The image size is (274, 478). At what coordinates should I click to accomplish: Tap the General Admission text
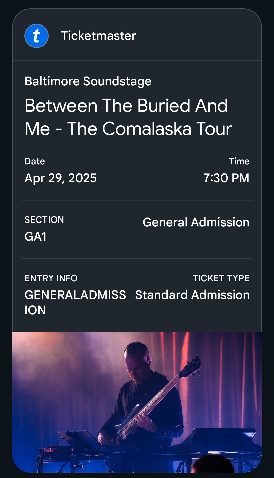196,222
